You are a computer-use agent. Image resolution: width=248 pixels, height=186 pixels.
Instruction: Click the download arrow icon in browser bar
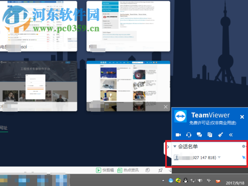click(x=170, y=170)
